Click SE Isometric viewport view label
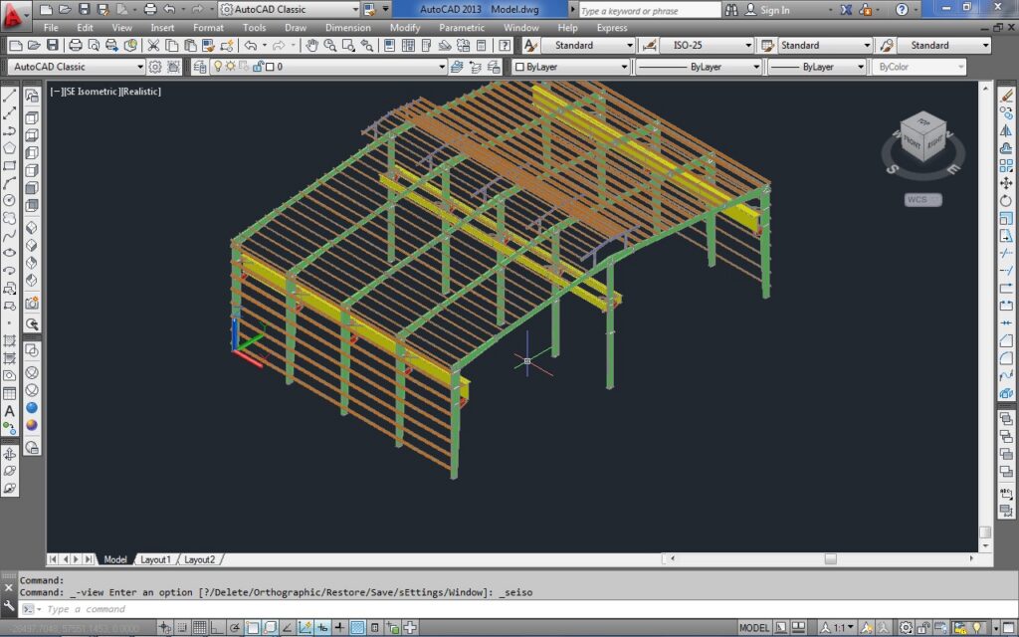The image size is (1019, 637). pos(91,92)
